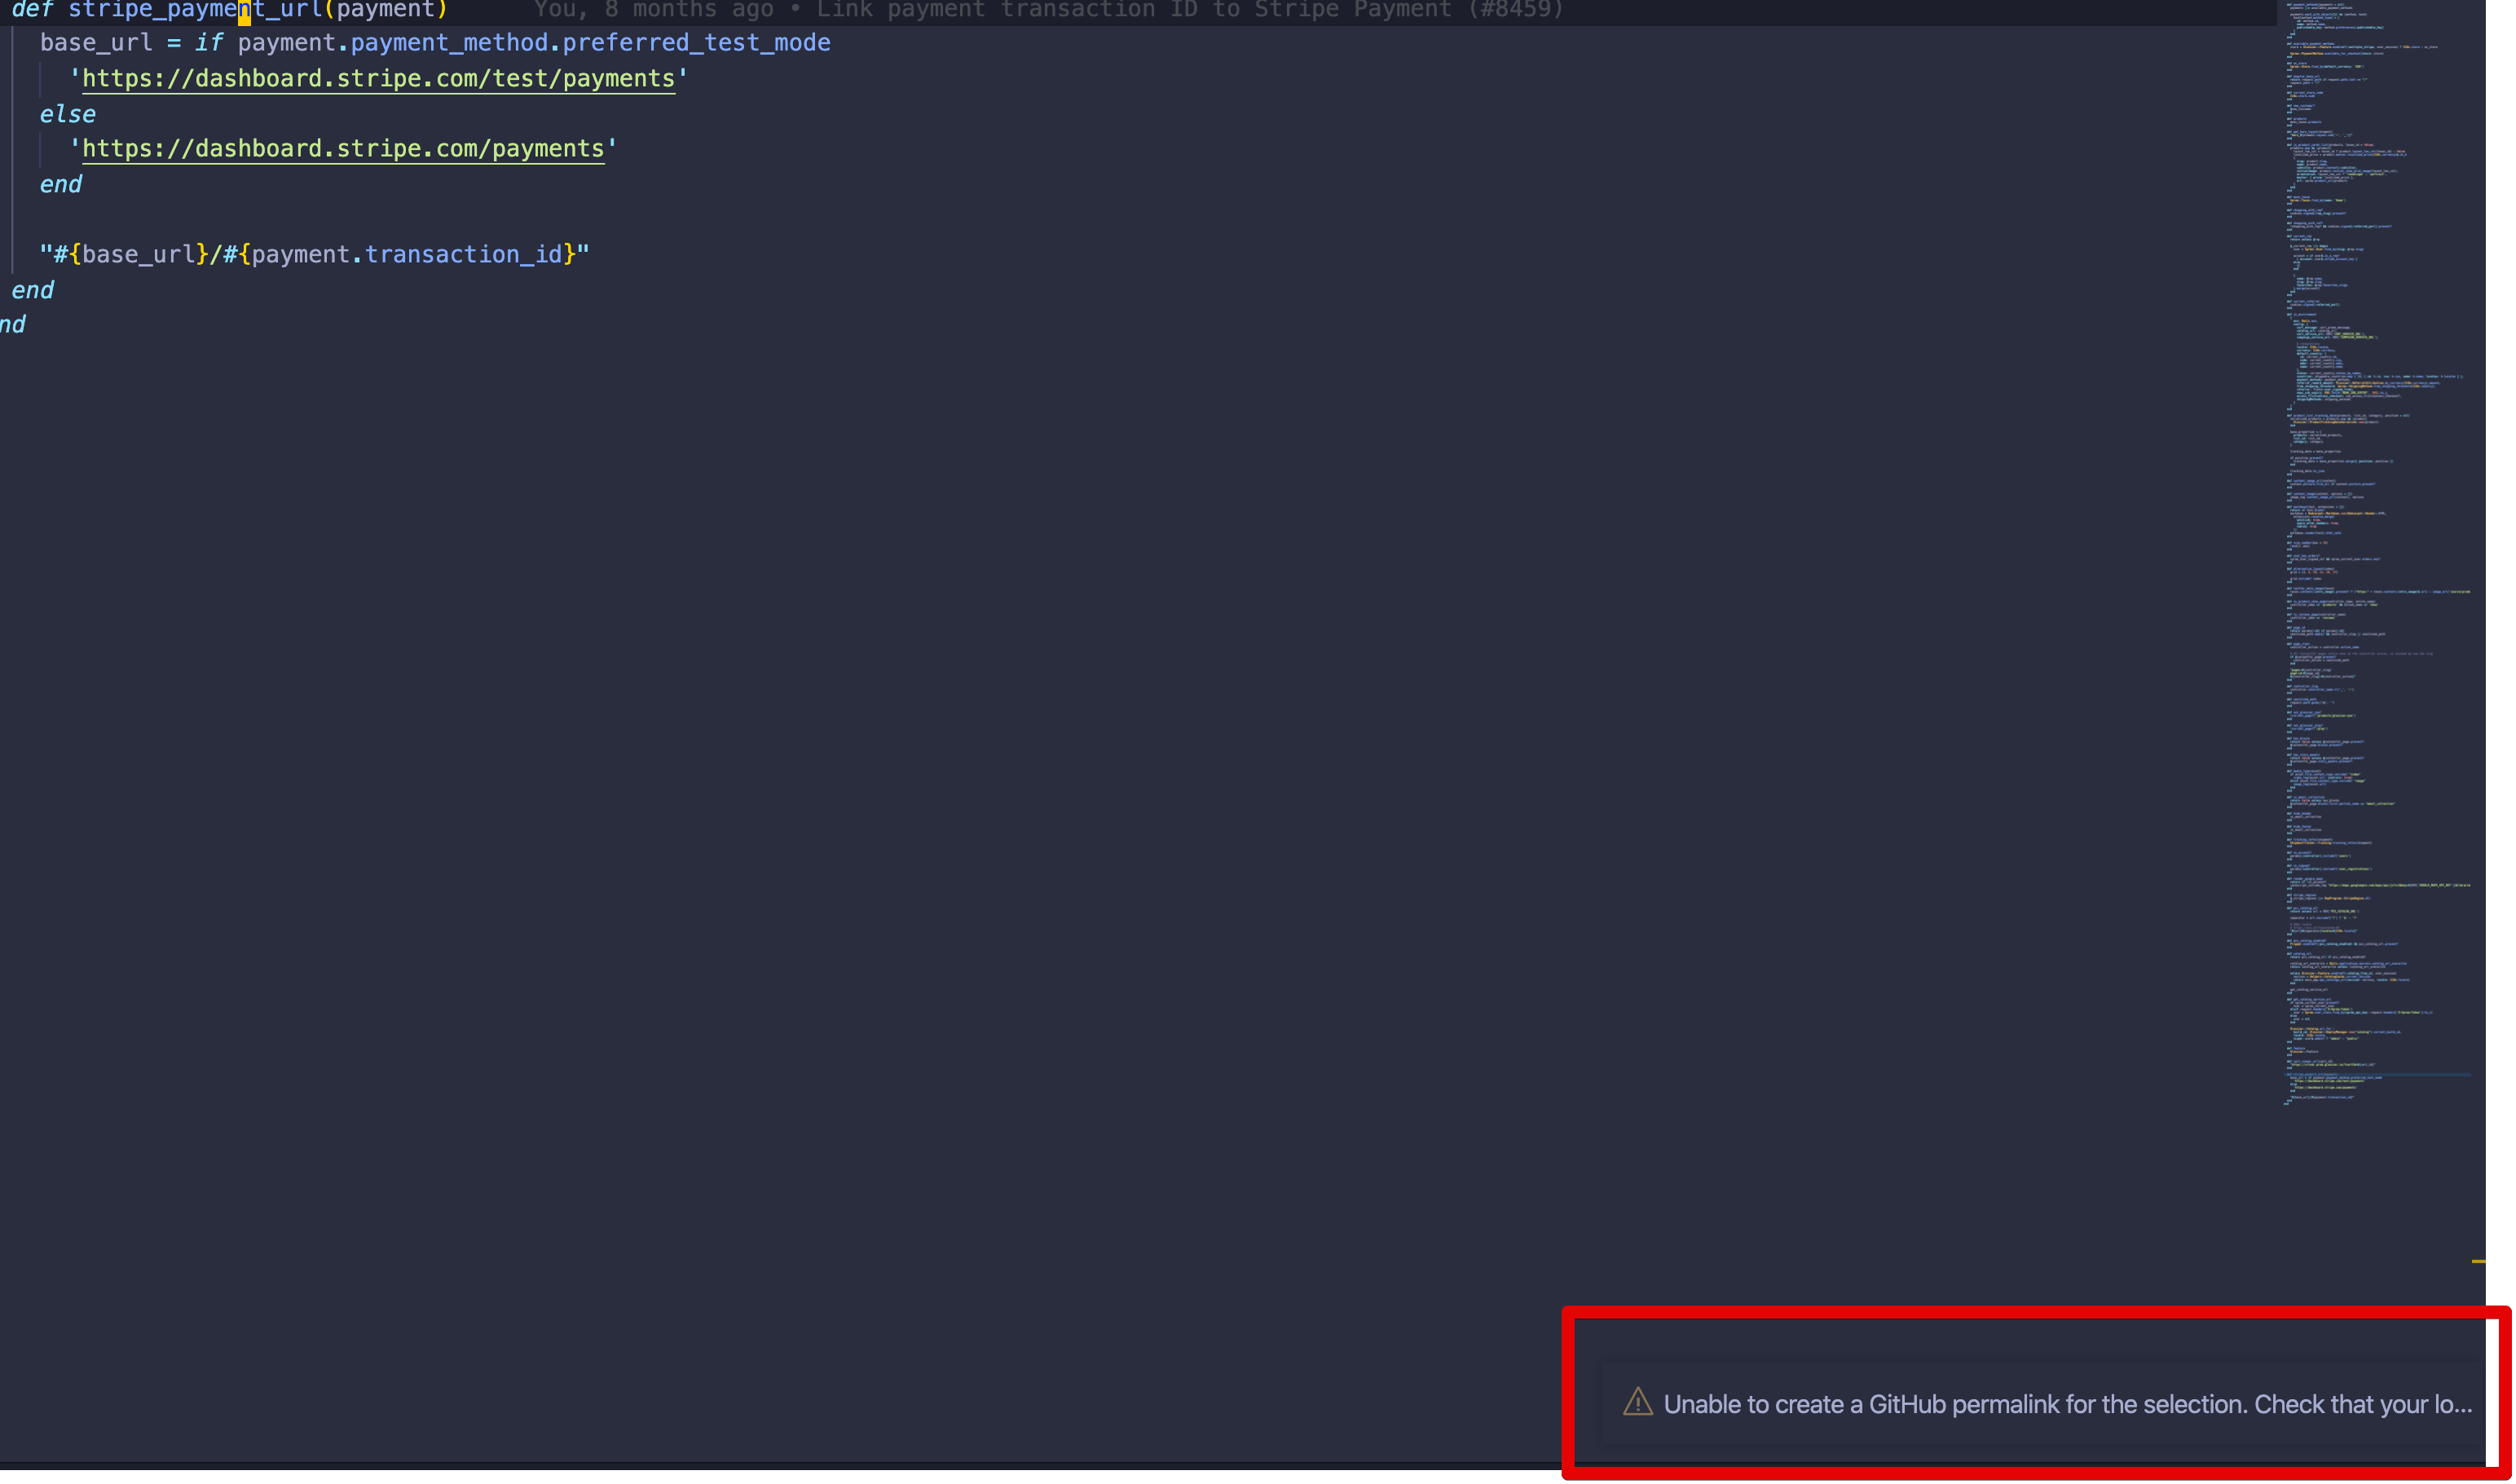Place cursor in stripe_payment_url method name

[195, 10]
